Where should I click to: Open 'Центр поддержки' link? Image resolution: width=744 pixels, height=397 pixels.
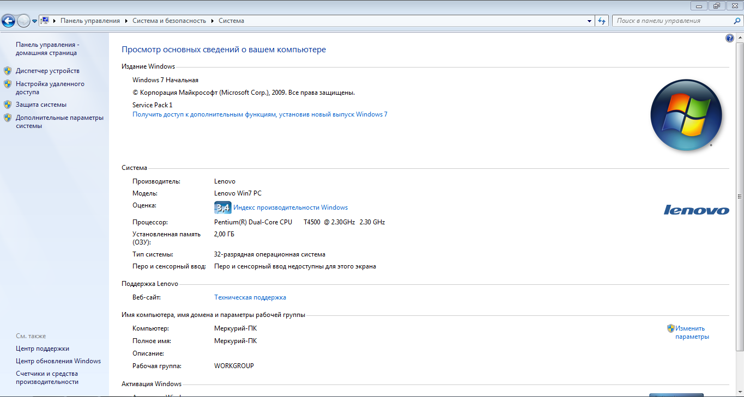point(43,349)
